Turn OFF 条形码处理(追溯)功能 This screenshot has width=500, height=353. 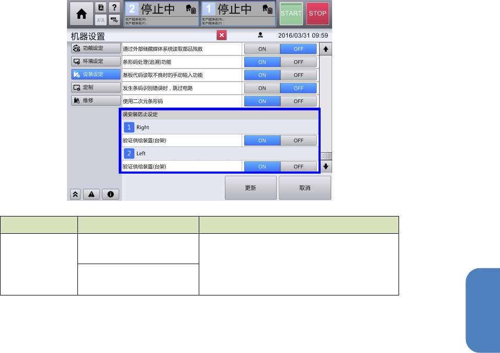[x=299, y=62]
